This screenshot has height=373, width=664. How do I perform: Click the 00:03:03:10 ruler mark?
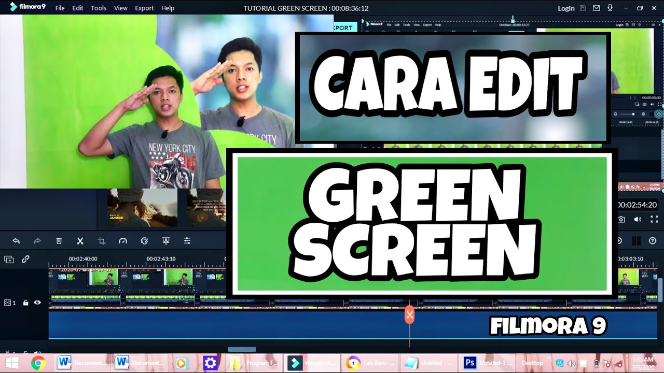pos(630,259)
